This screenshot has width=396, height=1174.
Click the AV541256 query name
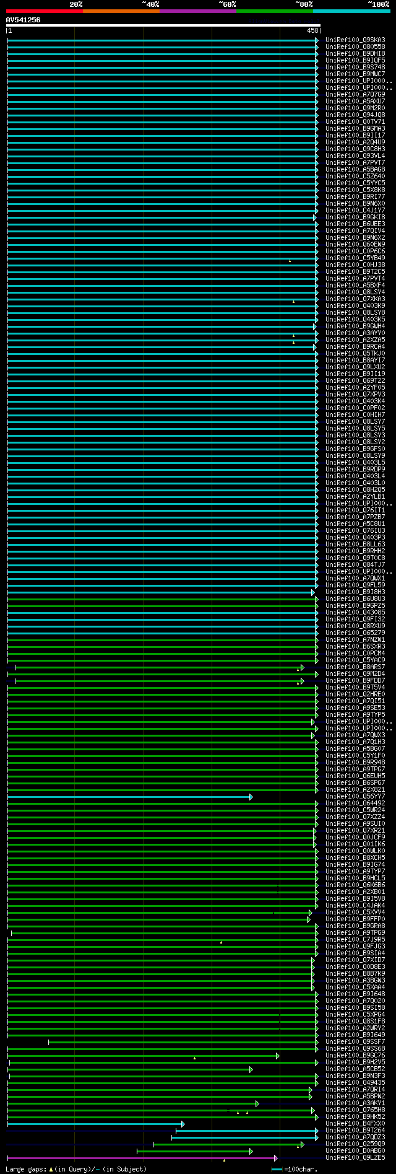click(24, 20)
